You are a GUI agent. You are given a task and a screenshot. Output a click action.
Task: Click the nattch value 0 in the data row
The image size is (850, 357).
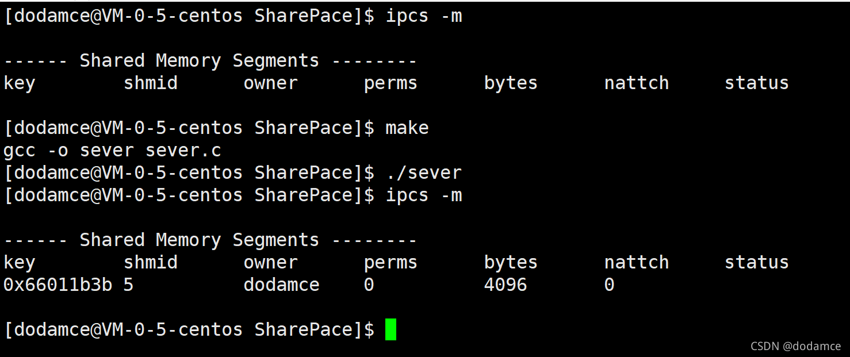click(x=610, y=285)
